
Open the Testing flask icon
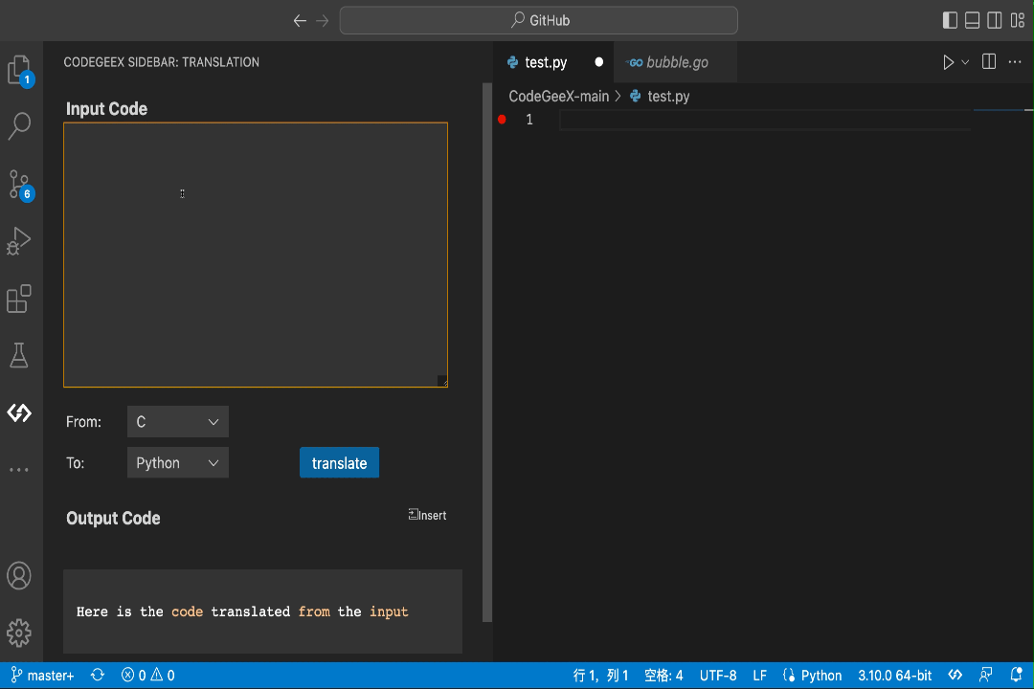coord(19,356)
